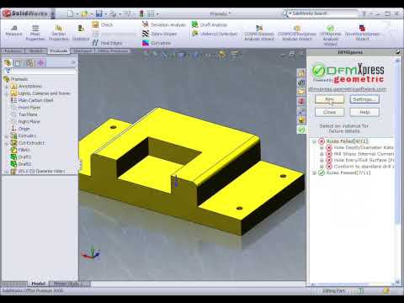Run the Check tool
404x303 pixels.
103,24
